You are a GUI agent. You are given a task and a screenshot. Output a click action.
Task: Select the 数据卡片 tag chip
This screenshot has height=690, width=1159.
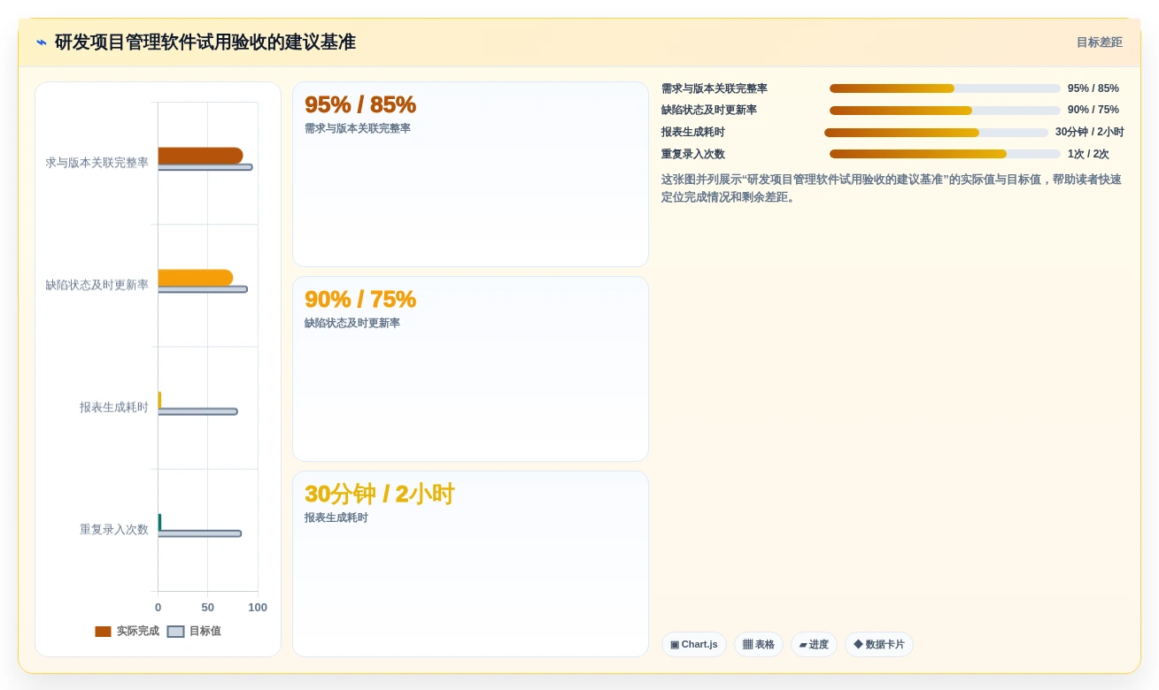pos(878,644)
